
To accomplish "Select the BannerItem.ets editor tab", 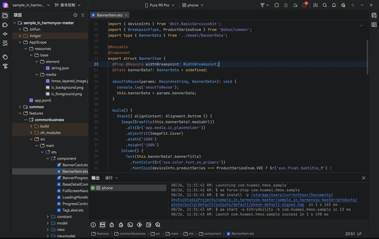I will tap(110, 15).
